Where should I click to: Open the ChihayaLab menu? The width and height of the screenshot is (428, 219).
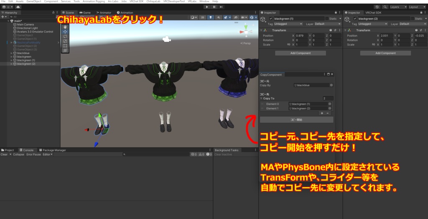153,1
